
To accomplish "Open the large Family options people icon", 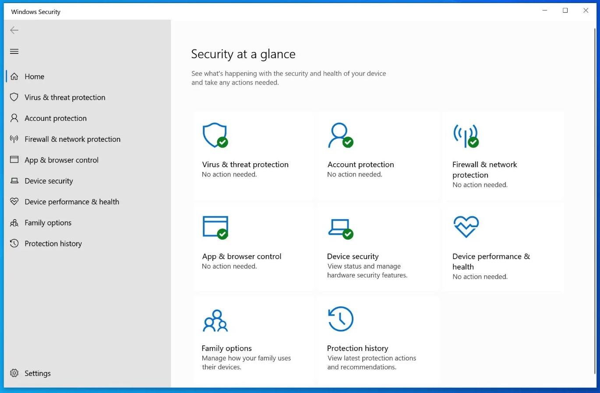I will tap(215, 320).
